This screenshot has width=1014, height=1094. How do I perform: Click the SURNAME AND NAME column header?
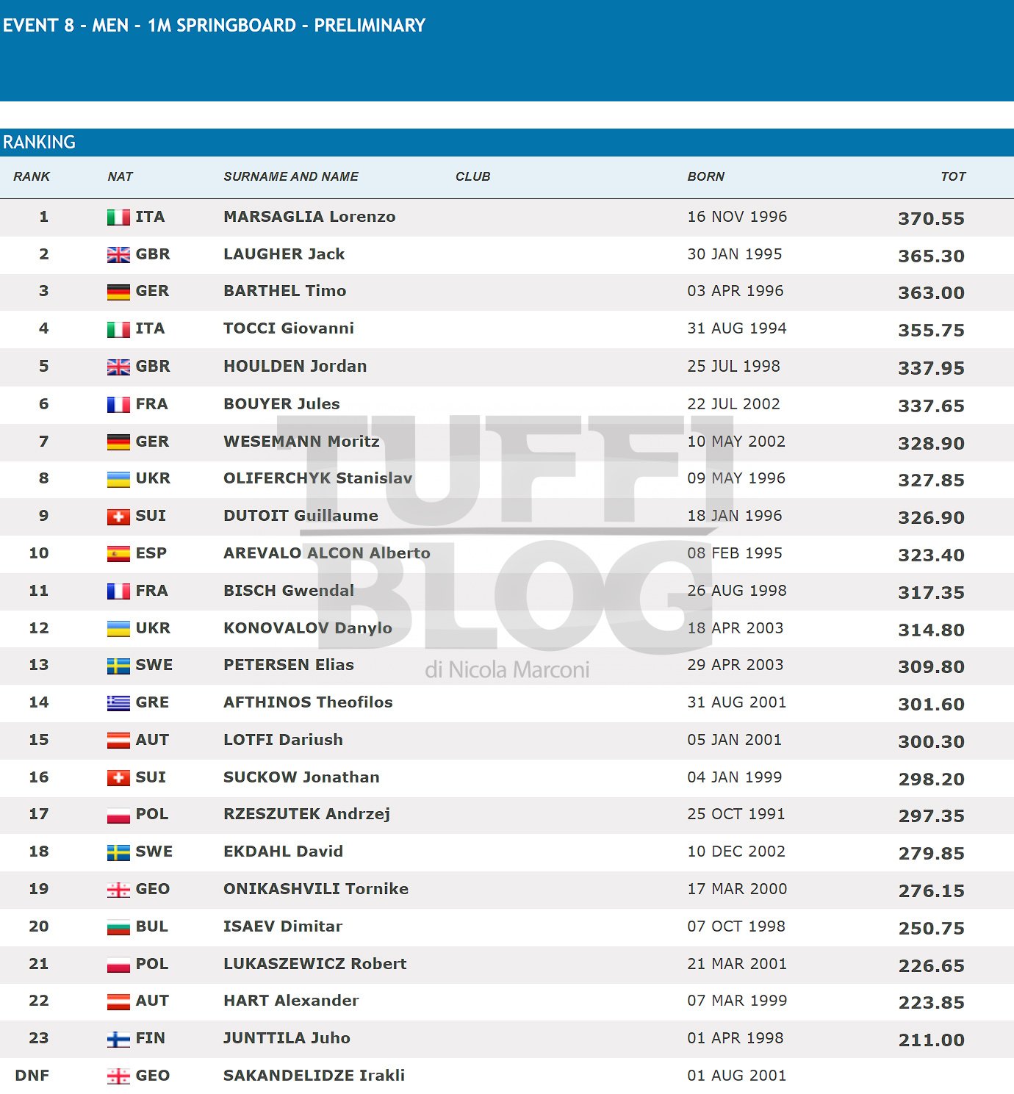tap(291, 176)
